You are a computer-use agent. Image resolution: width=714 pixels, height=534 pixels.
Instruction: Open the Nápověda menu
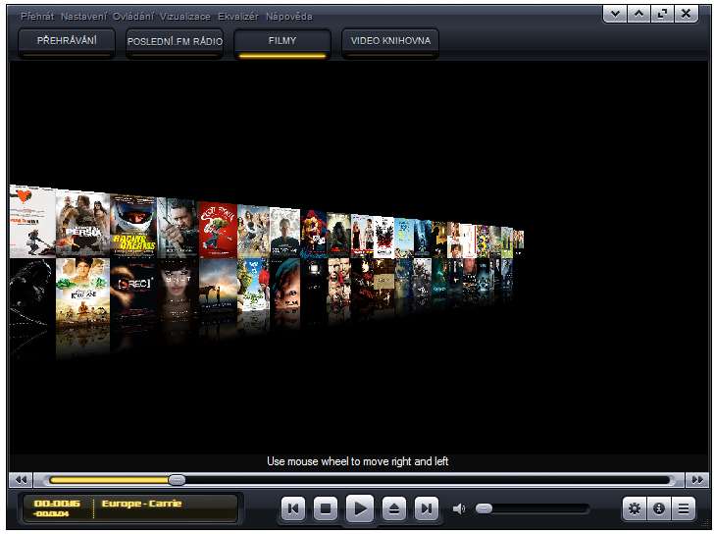click(289, 17)
